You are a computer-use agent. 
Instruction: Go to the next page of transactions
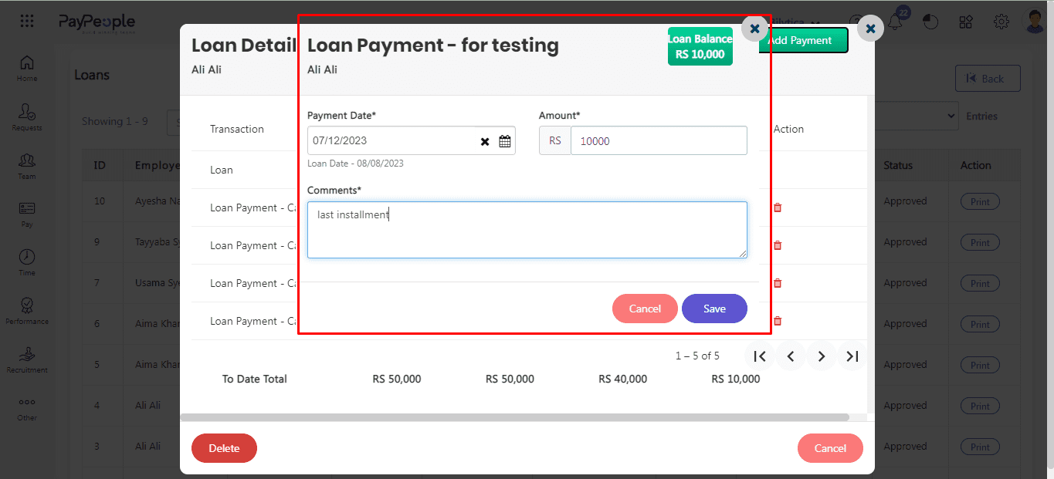tap(822, 356)
